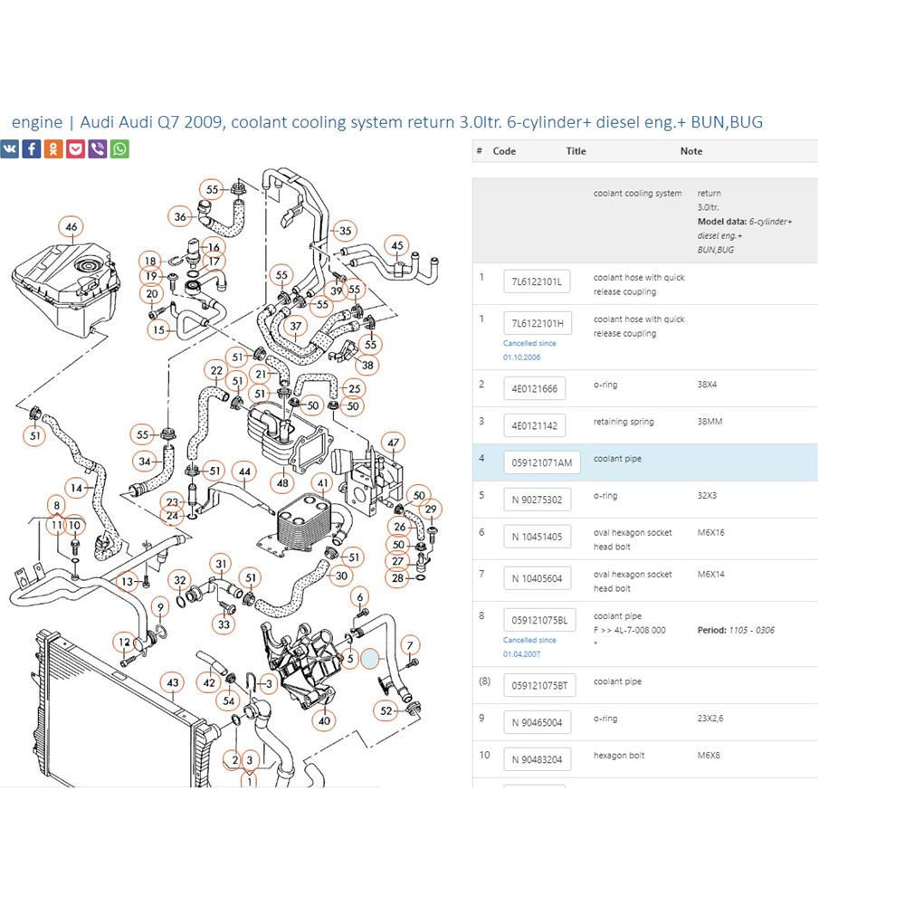Share via the Viber icon
This screenshot has height=905, width=905.
(98, 149)
